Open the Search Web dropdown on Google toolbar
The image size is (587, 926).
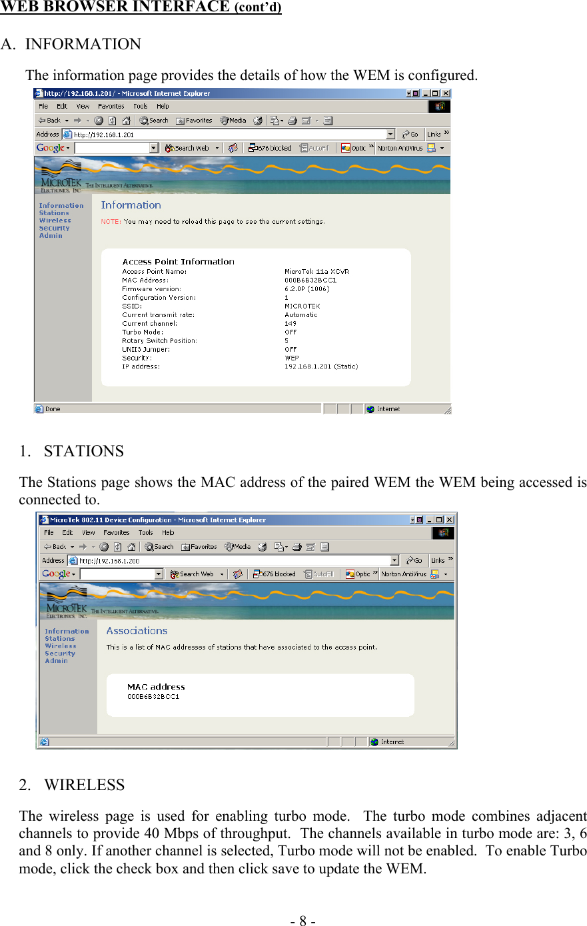tap(217, 147)
